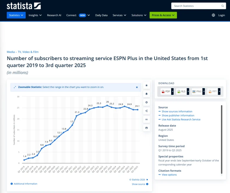This screenshot has width=230, height=193.
Task: Click the print icon beside chart
Action: (x=146, y=128)
